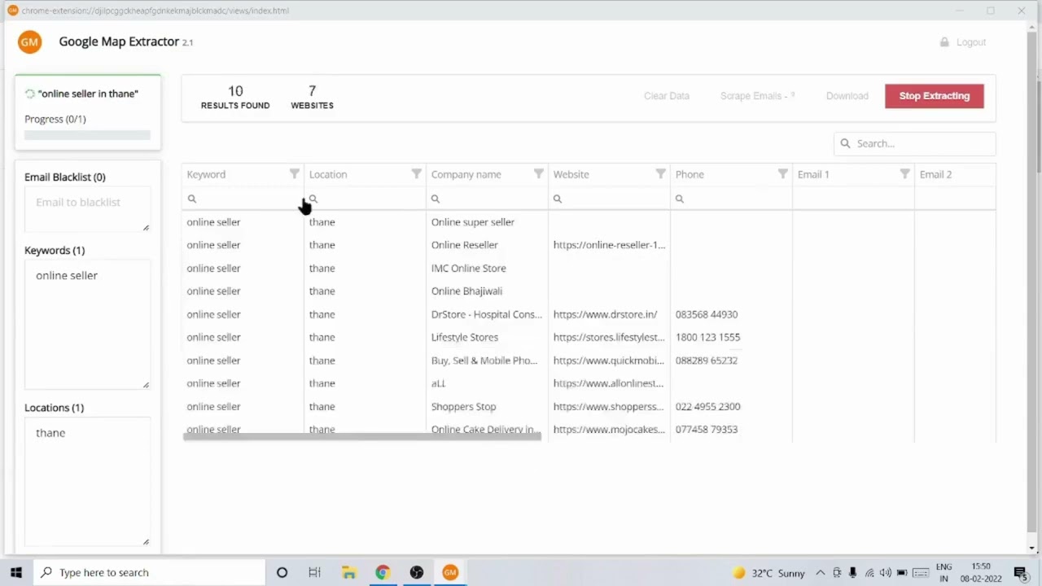1042x586 pixels.
Task: Click the orange GM logo icon
Action: [29, 42]
